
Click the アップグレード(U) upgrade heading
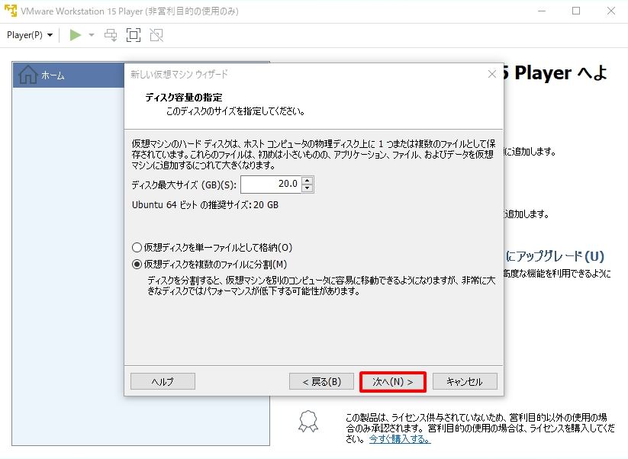[x=555, y=256]
